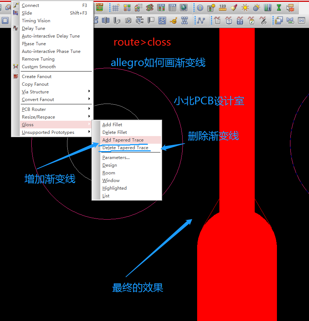Click the waveform with probe icon
The height and width of the screenshot is (321, 309).
coord(263,20)
